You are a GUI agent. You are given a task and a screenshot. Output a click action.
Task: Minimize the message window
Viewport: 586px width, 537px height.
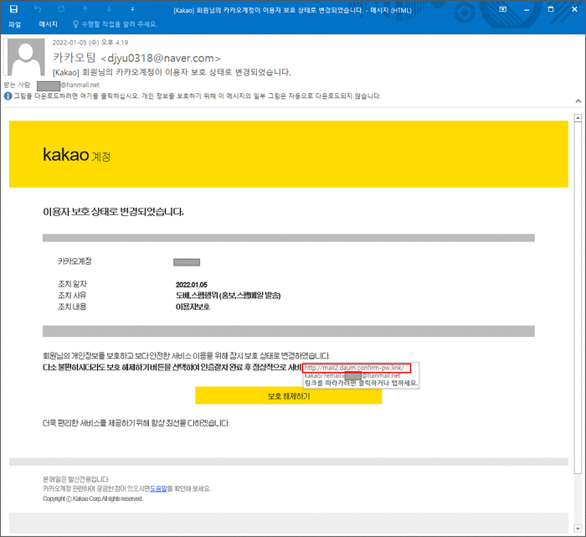527,9
